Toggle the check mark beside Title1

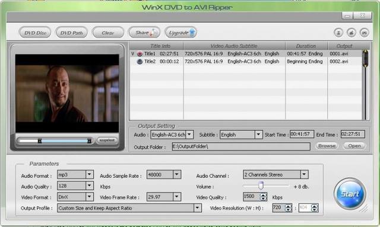coord(132,54)
